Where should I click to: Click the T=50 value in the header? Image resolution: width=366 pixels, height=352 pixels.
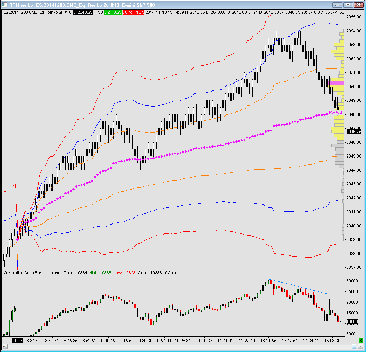pos(98,12)
